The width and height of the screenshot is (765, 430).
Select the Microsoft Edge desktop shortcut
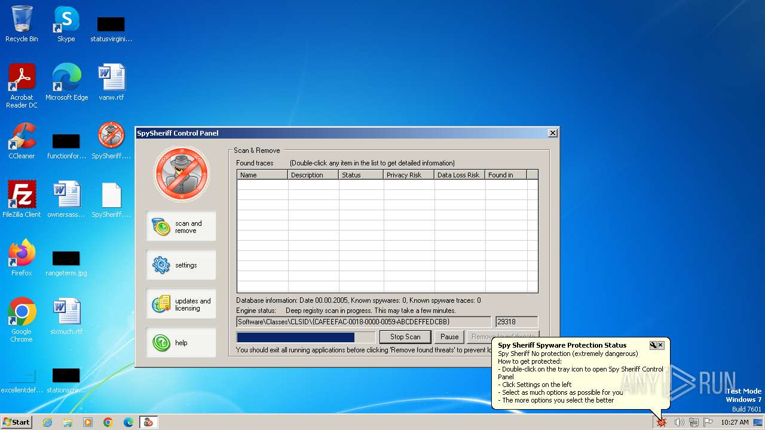66,82
